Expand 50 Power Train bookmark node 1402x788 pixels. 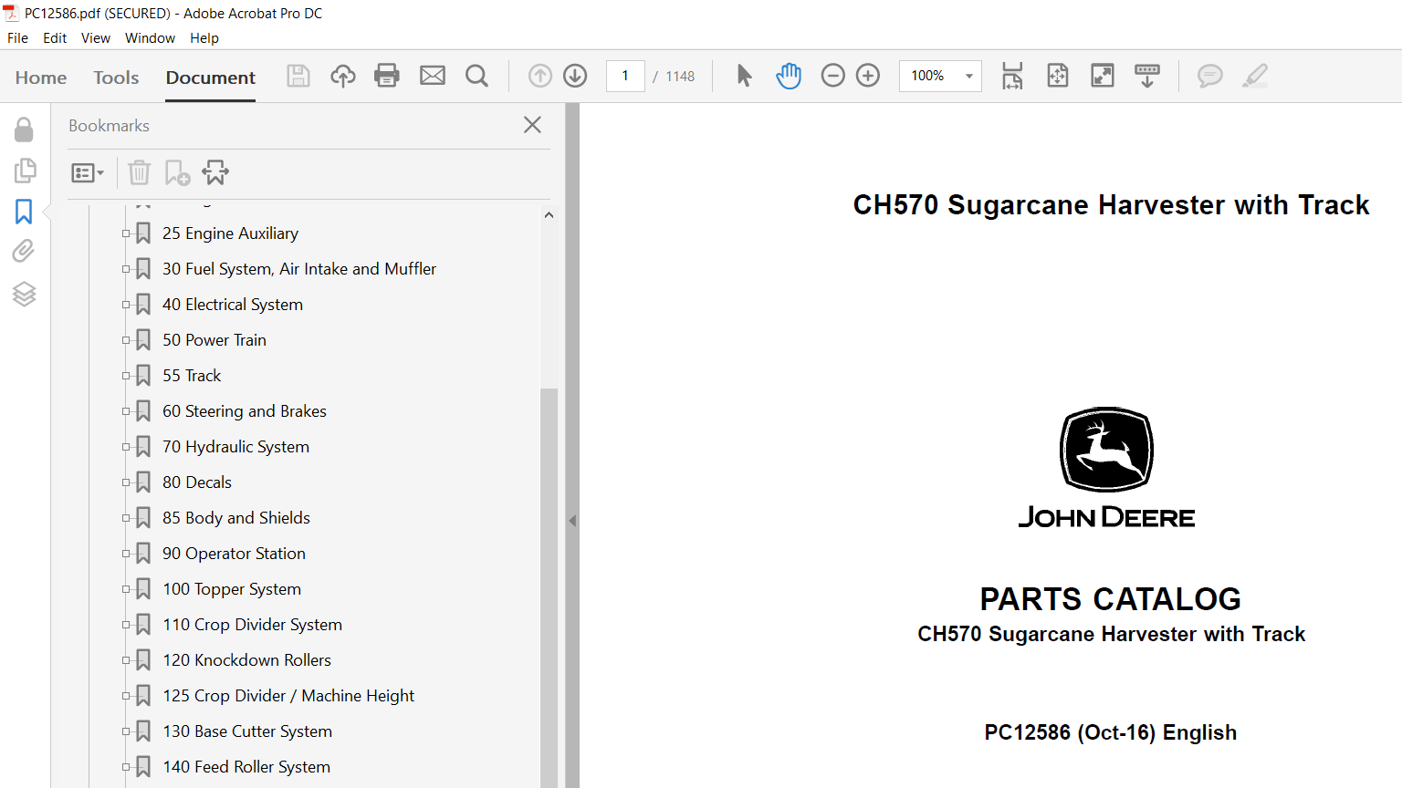point(126,340)
